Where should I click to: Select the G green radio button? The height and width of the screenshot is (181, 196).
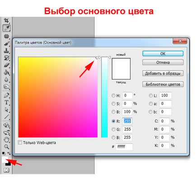pyautogui.click(x=113, y=129)
